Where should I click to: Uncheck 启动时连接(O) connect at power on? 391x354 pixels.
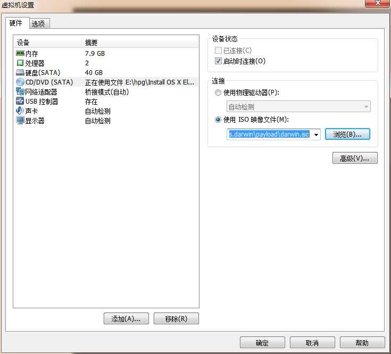point(218,61)
